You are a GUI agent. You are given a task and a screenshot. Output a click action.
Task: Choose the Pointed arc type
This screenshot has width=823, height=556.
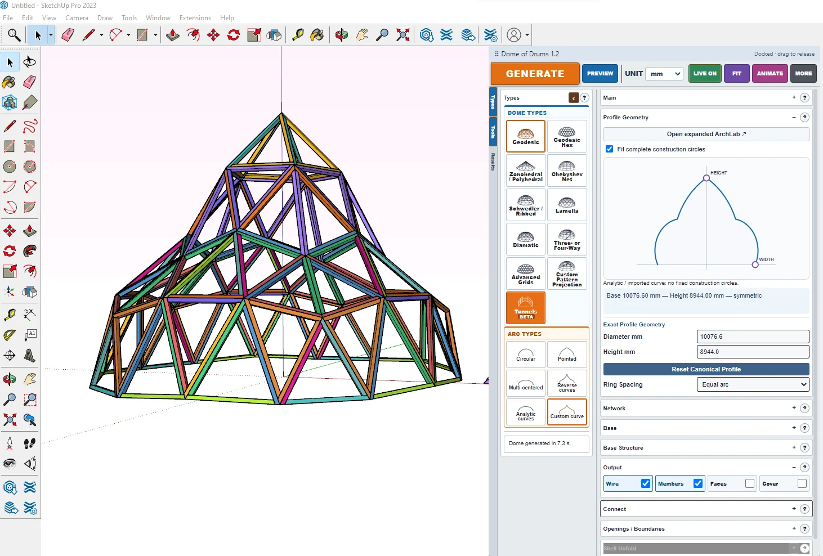567,355
